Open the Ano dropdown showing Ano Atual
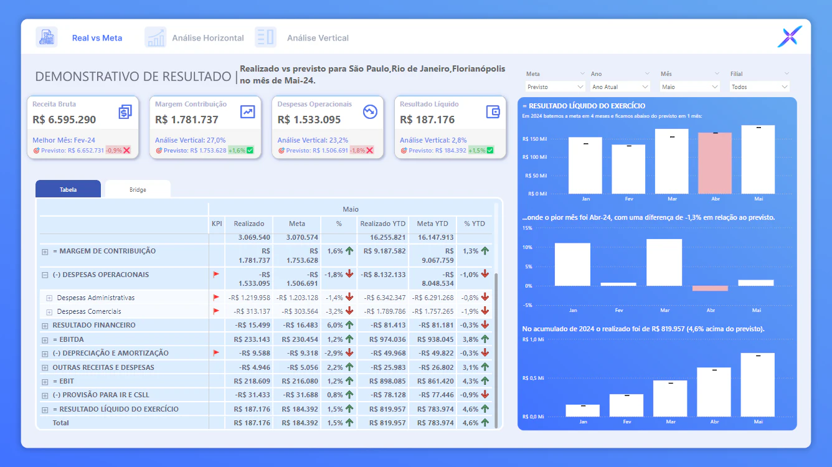The height and width of the screenshot is (467, 832). pyautogui.click(x=620, y=87)
